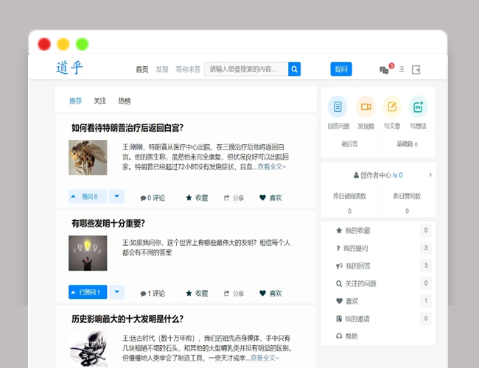Expand the 创作者中心 chevron arrow
The image size is (479, 368).
[x=430, y=175]
